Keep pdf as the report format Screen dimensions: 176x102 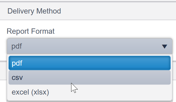coord(89,63)
